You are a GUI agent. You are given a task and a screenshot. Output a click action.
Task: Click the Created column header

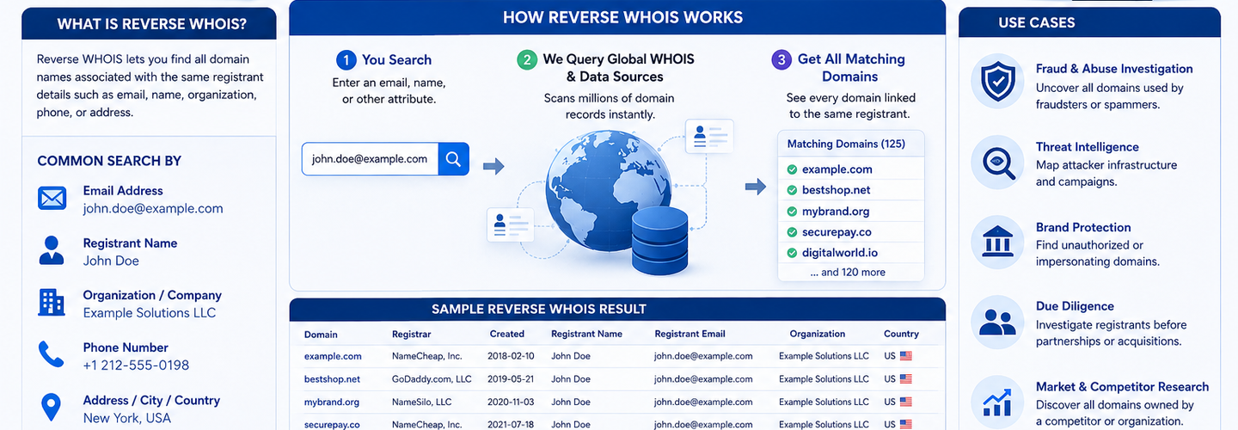pos(506,334)
